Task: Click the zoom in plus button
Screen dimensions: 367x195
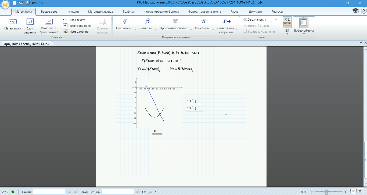Action: pyautogui.click(x=346, y=192)
